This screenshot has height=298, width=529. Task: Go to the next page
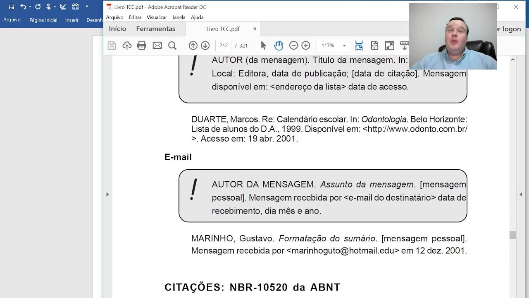(x=205, y=46)
